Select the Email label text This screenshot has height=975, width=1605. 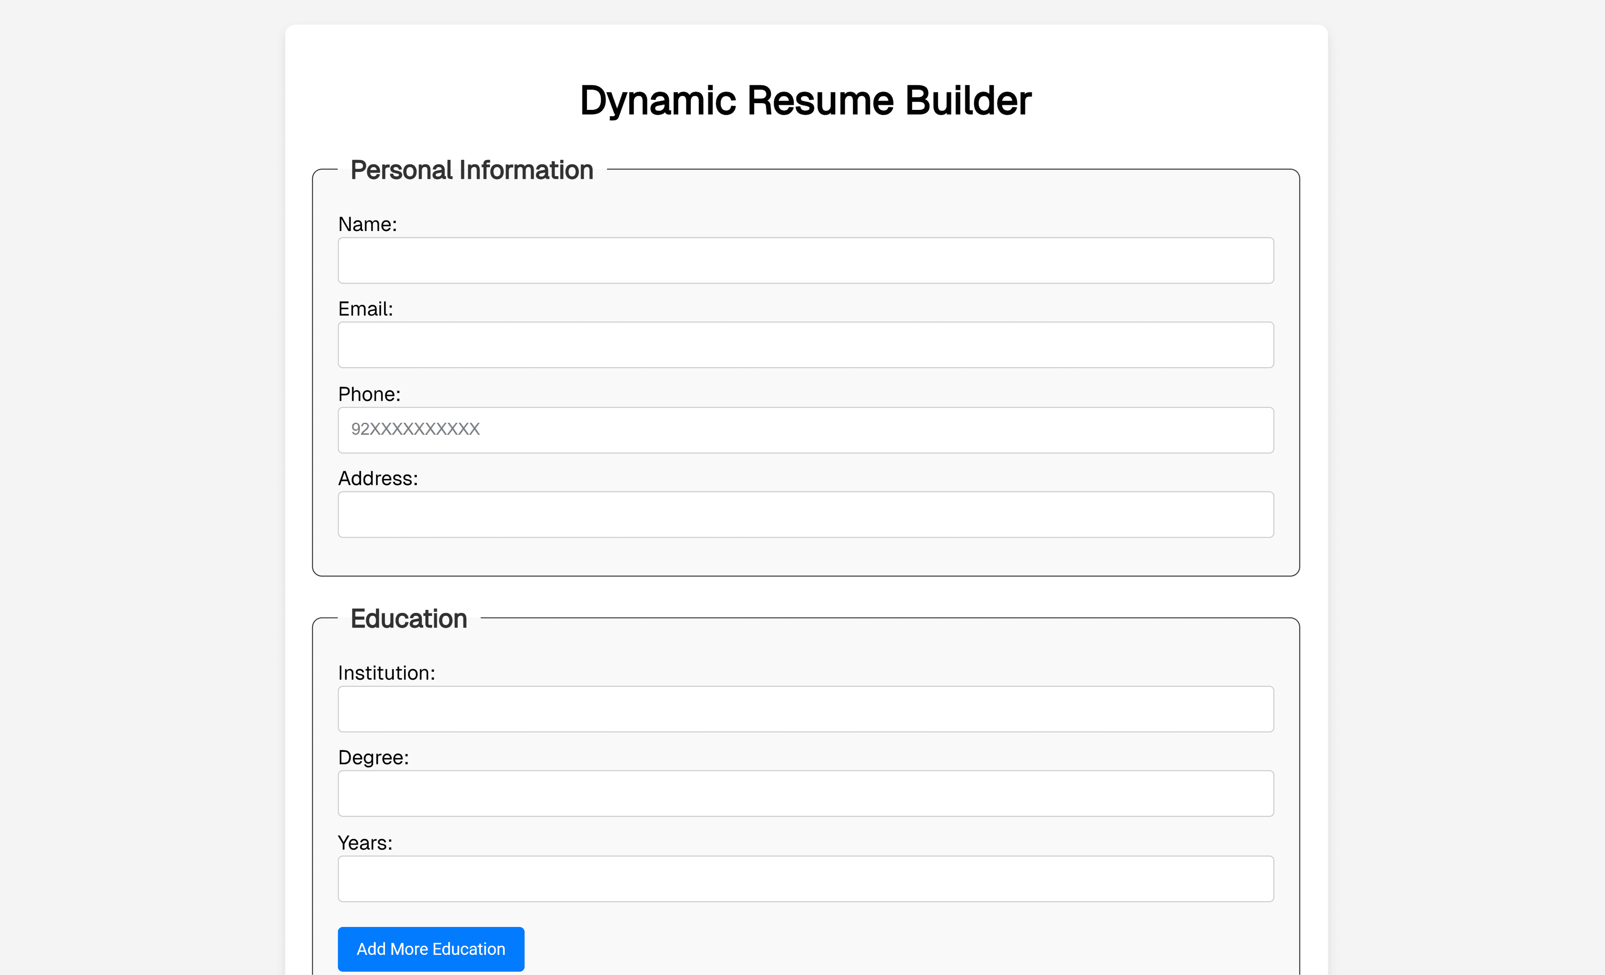coord(365,309)
